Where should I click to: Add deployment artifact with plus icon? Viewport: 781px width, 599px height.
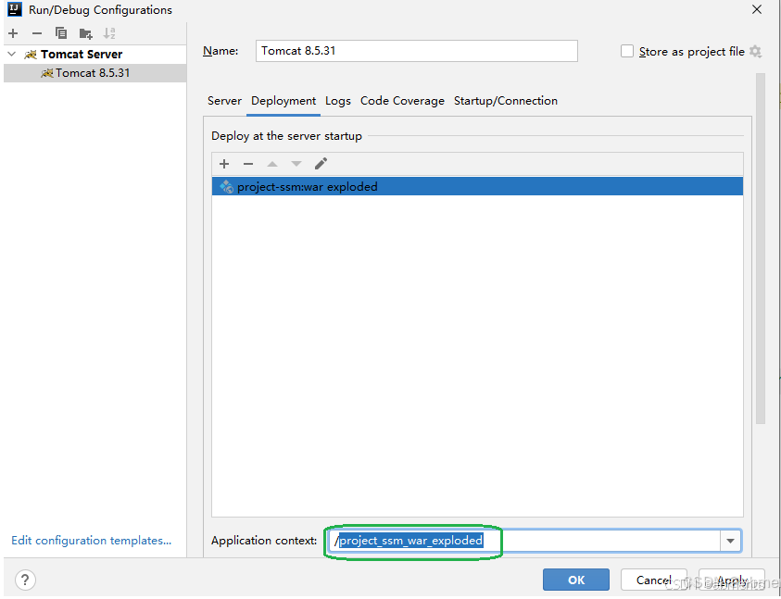click(x=224, y=164)
